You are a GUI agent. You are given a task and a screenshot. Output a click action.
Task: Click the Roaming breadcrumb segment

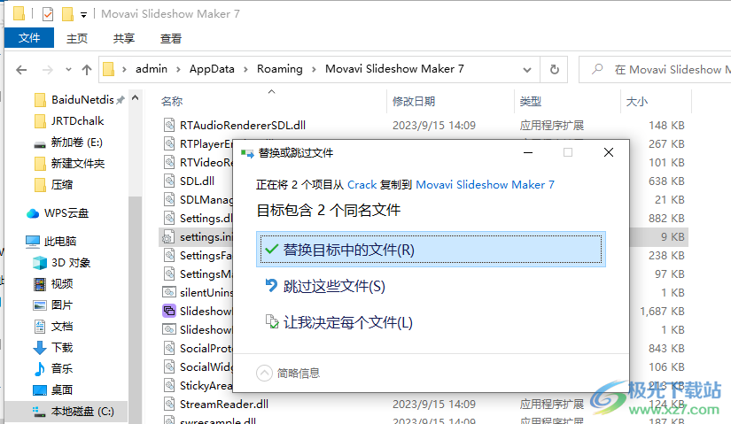point(280,69)
